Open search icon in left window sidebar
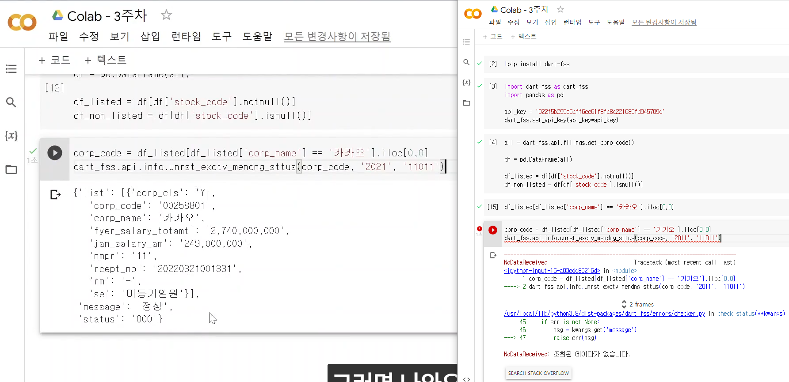Viewport: 789px width, 382px height. tap(11, 102)
